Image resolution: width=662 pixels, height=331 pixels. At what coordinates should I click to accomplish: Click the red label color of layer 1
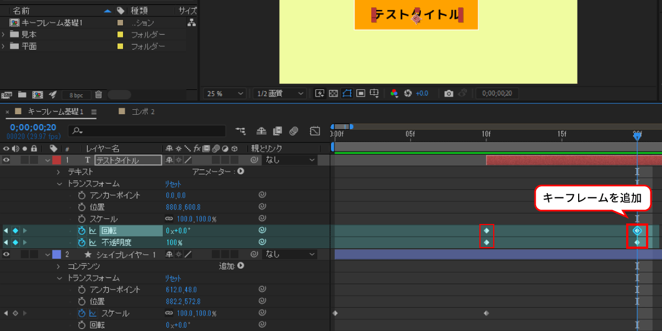(56, 160)
